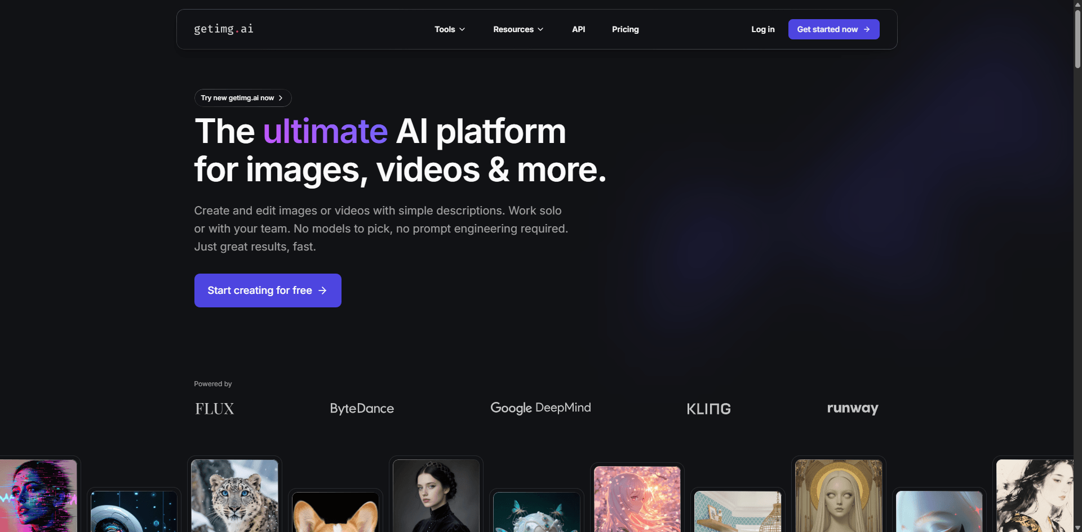
Task: Open the API page
Action: point(578,29)
